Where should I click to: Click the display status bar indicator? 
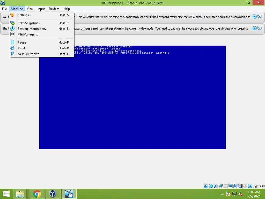230,186
